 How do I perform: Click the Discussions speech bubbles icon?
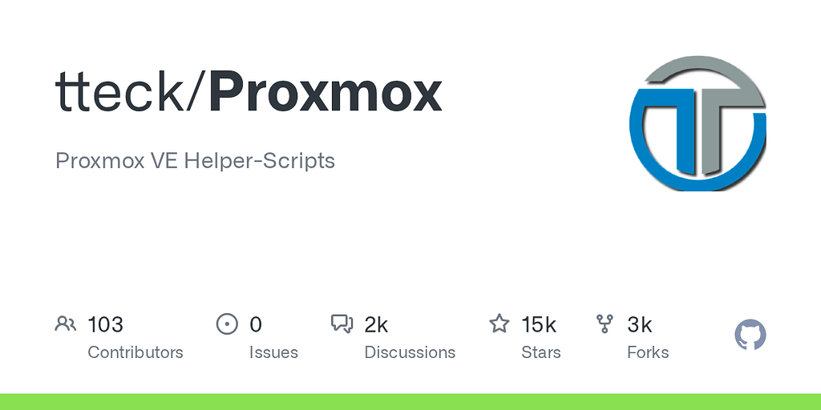pos(342,324)
